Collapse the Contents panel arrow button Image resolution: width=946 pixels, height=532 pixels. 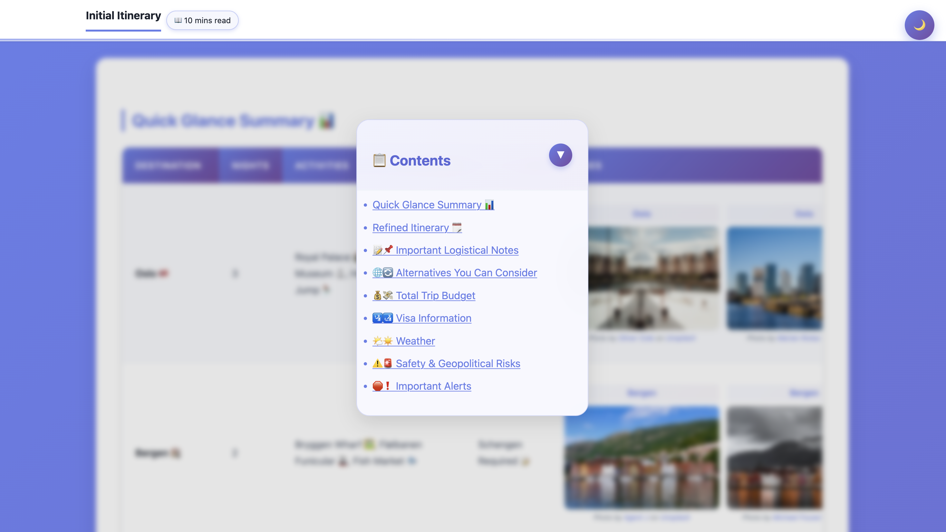pyautogui.click(x=560, y=155)
